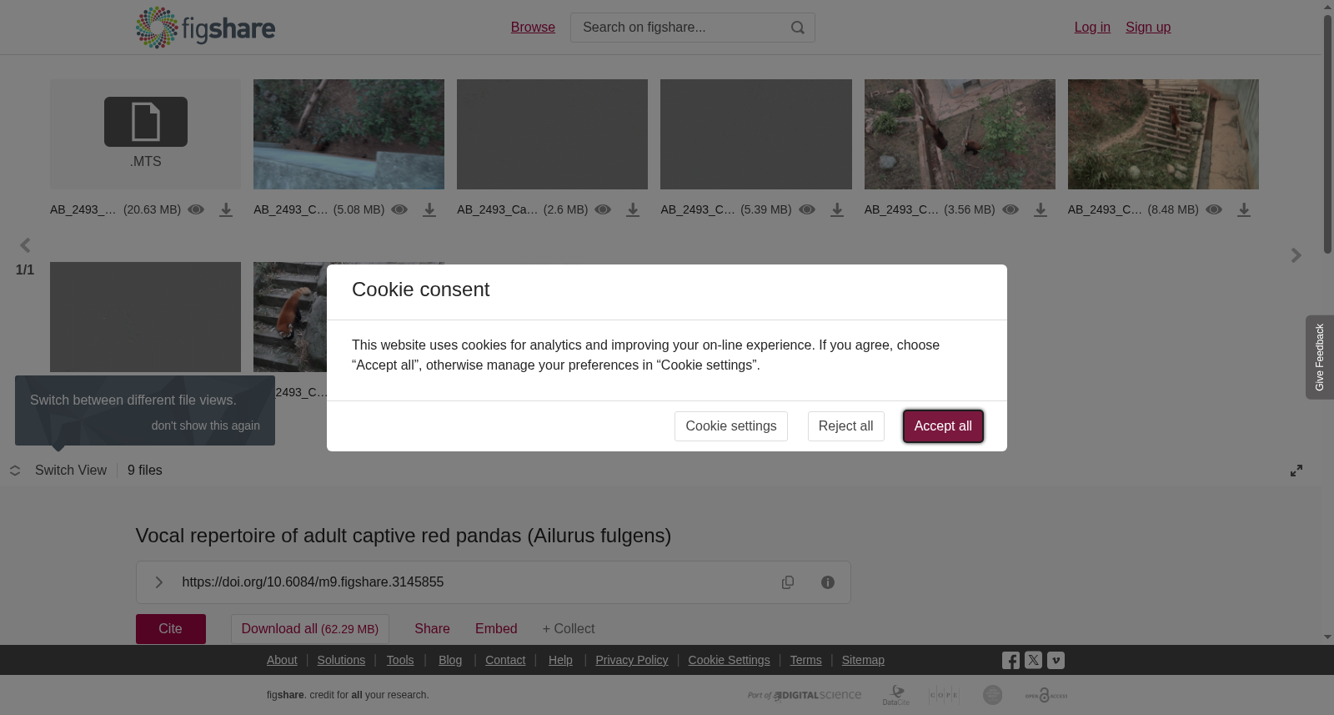The width and height of the screenshot is (1334, 715).
Task: Open Cookie Settings footer link
Action: coord(729,660)
